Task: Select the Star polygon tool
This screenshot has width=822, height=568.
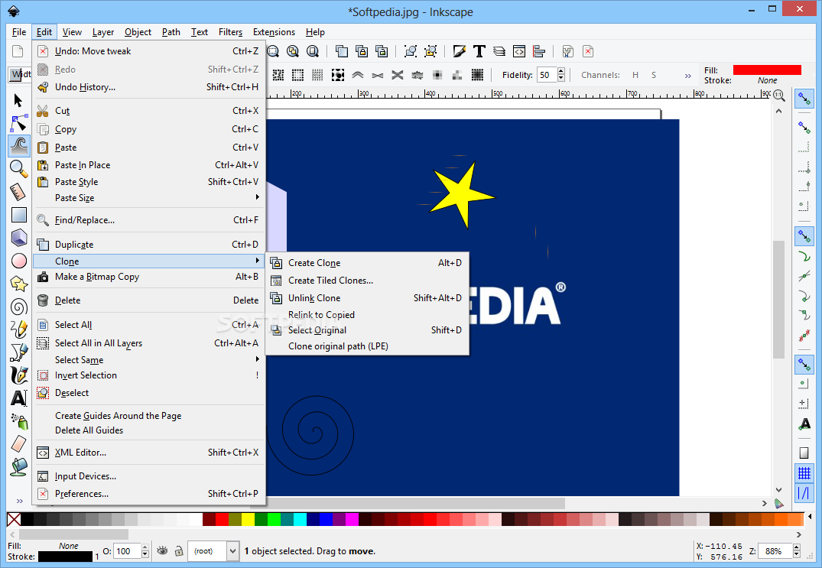Action: pos(18,284)
